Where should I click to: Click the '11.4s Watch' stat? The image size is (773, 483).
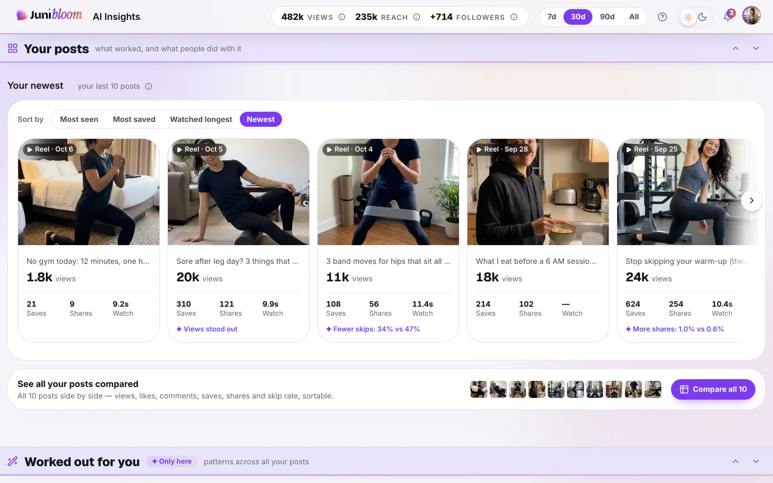pos(423,309)
